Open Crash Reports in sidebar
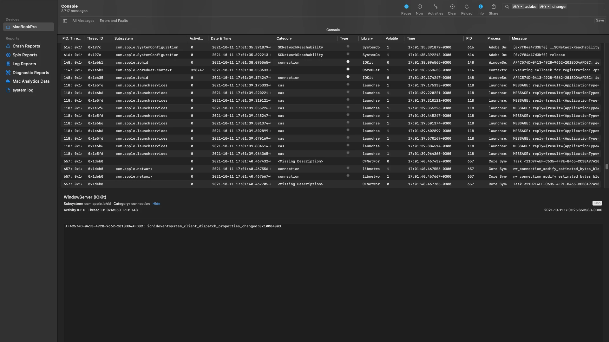The image size is (609, 342). (x=26, y=46)
